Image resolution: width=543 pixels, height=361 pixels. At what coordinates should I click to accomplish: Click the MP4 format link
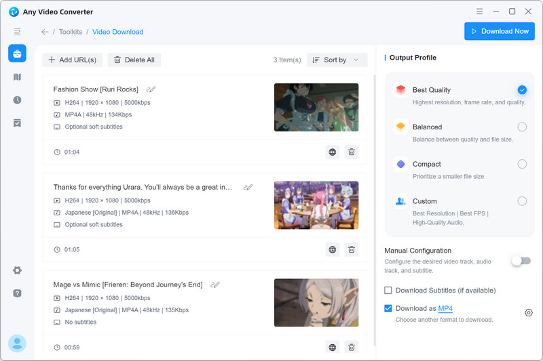[x=445, y=309]
